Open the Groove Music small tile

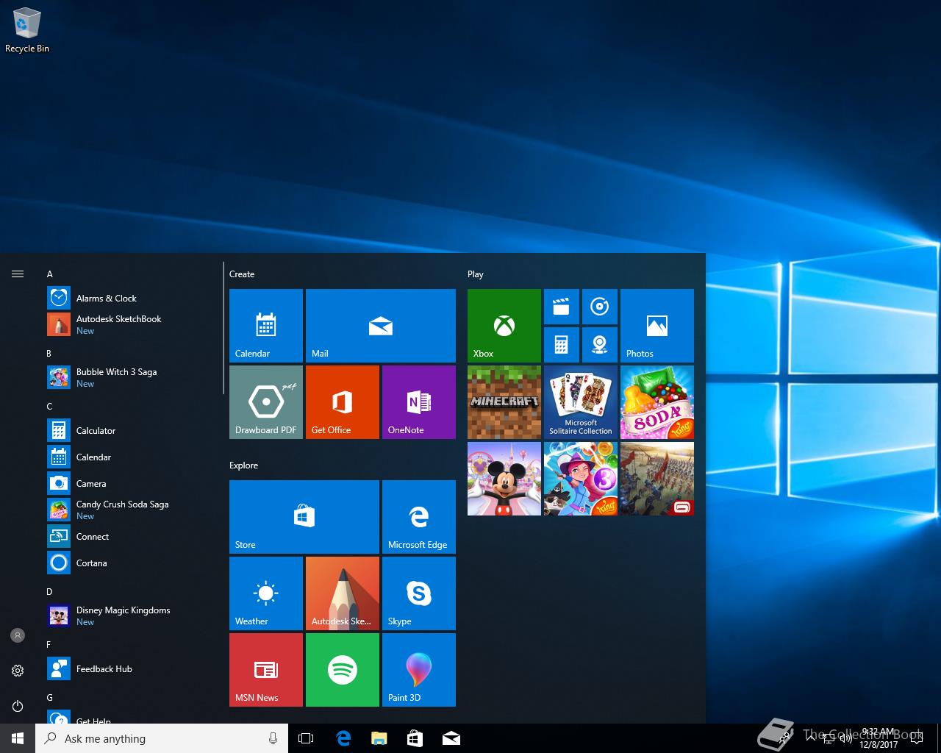point(600,307)
